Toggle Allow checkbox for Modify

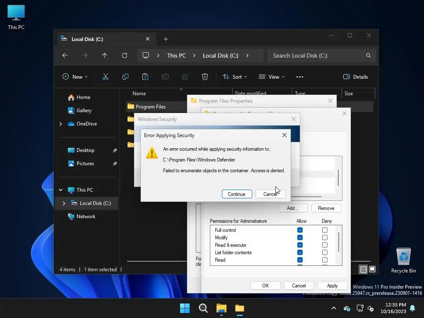[300, 237]
